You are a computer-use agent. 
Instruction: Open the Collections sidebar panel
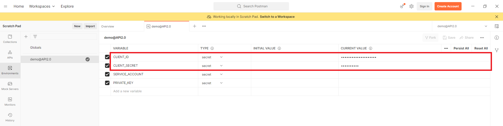pos(10,39)
